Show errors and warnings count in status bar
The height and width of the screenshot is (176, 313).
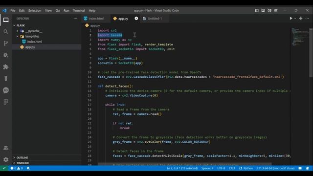(17, 168)
